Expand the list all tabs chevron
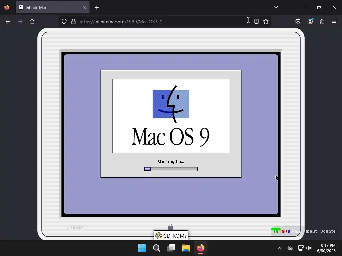This screenshot has width=342, height=256. 276,7
